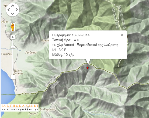Click the zoom slider handle

click(13, 47)
